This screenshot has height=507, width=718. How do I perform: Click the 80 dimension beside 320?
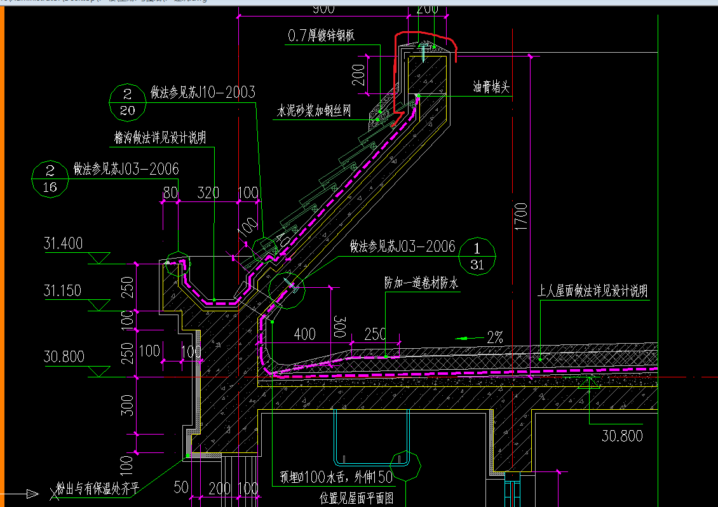click(x=170, y=193)
